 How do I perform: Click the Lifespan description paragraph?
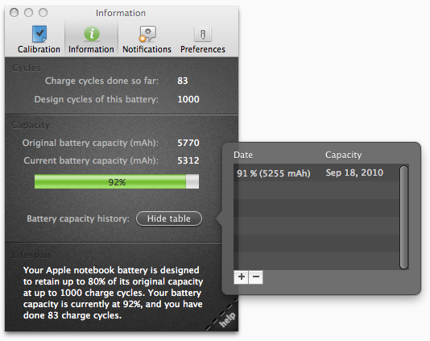113,293
